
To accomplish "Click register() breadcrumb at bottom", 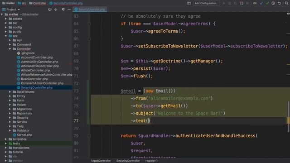I will (x=151, y=161).
